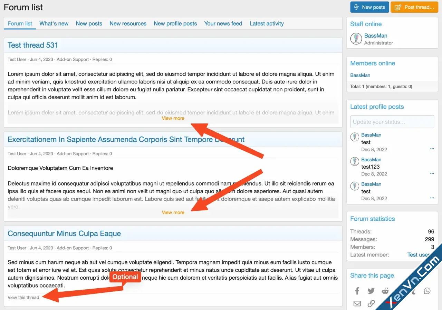Share page via Reddit icon
This screenshot has height=310, width=442.
385,291
